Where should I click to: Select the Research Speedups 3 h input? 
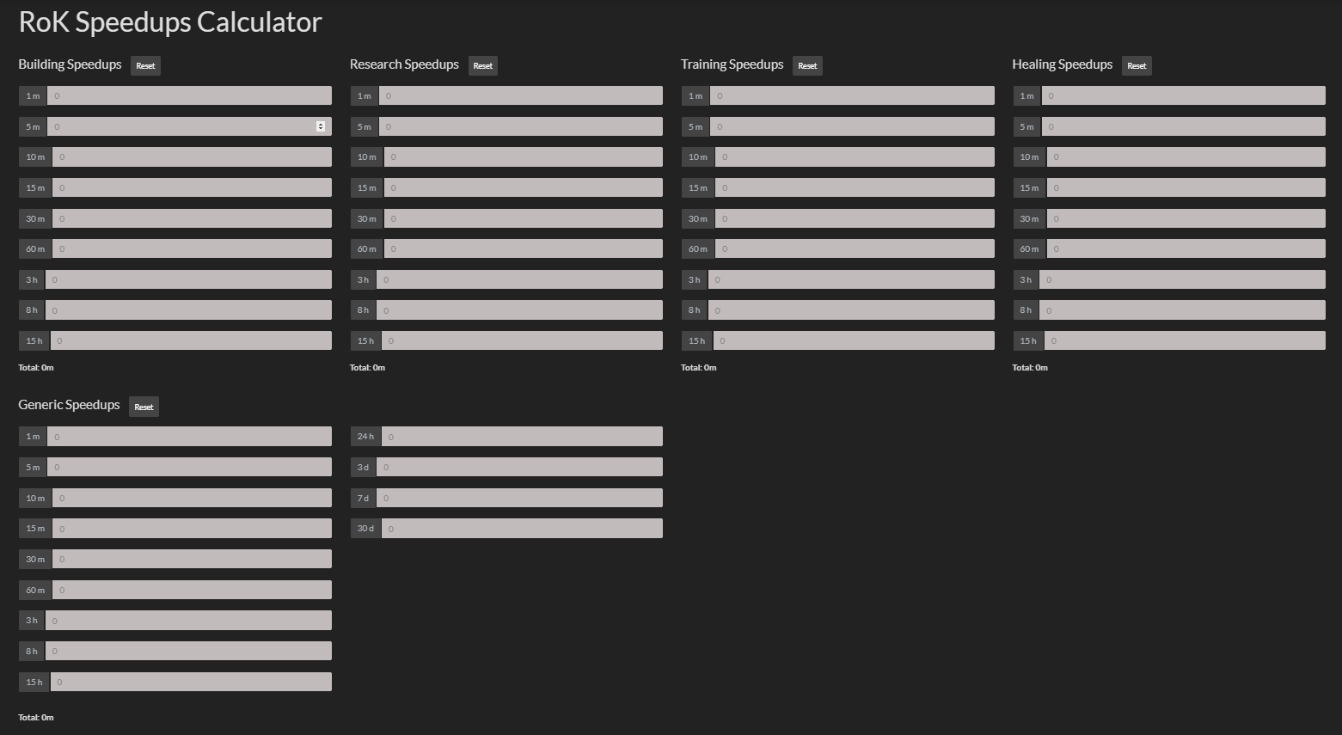520,279
